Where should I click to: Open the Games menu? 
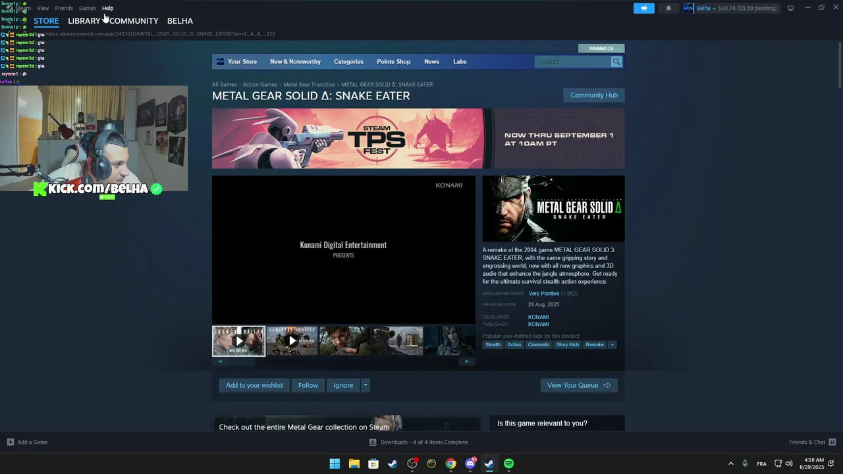click(88, 8)
